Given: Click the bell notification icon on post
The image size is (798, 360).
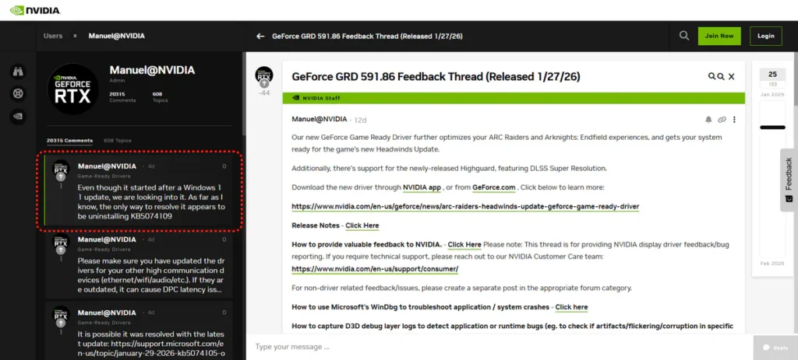Looking at the screenshot, I should point(708,120).
